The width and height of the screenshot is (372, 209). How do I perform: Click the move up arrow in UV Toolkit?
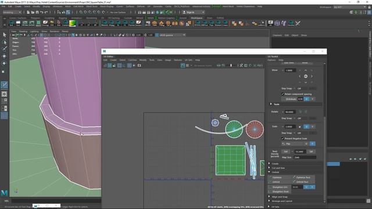(306, 71)
